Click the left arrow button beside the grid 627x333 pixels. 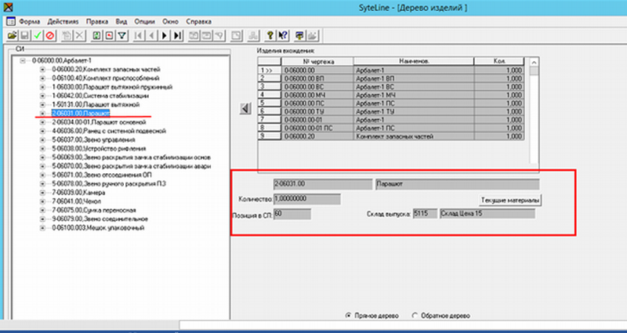pyautogui.click(x=245, y=108)
